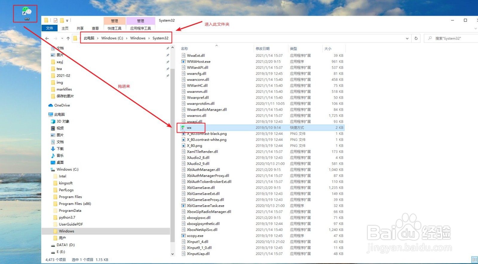Go up one folder level with the up arrow
This screenshot has height=264, width=478.
(68, 38)
